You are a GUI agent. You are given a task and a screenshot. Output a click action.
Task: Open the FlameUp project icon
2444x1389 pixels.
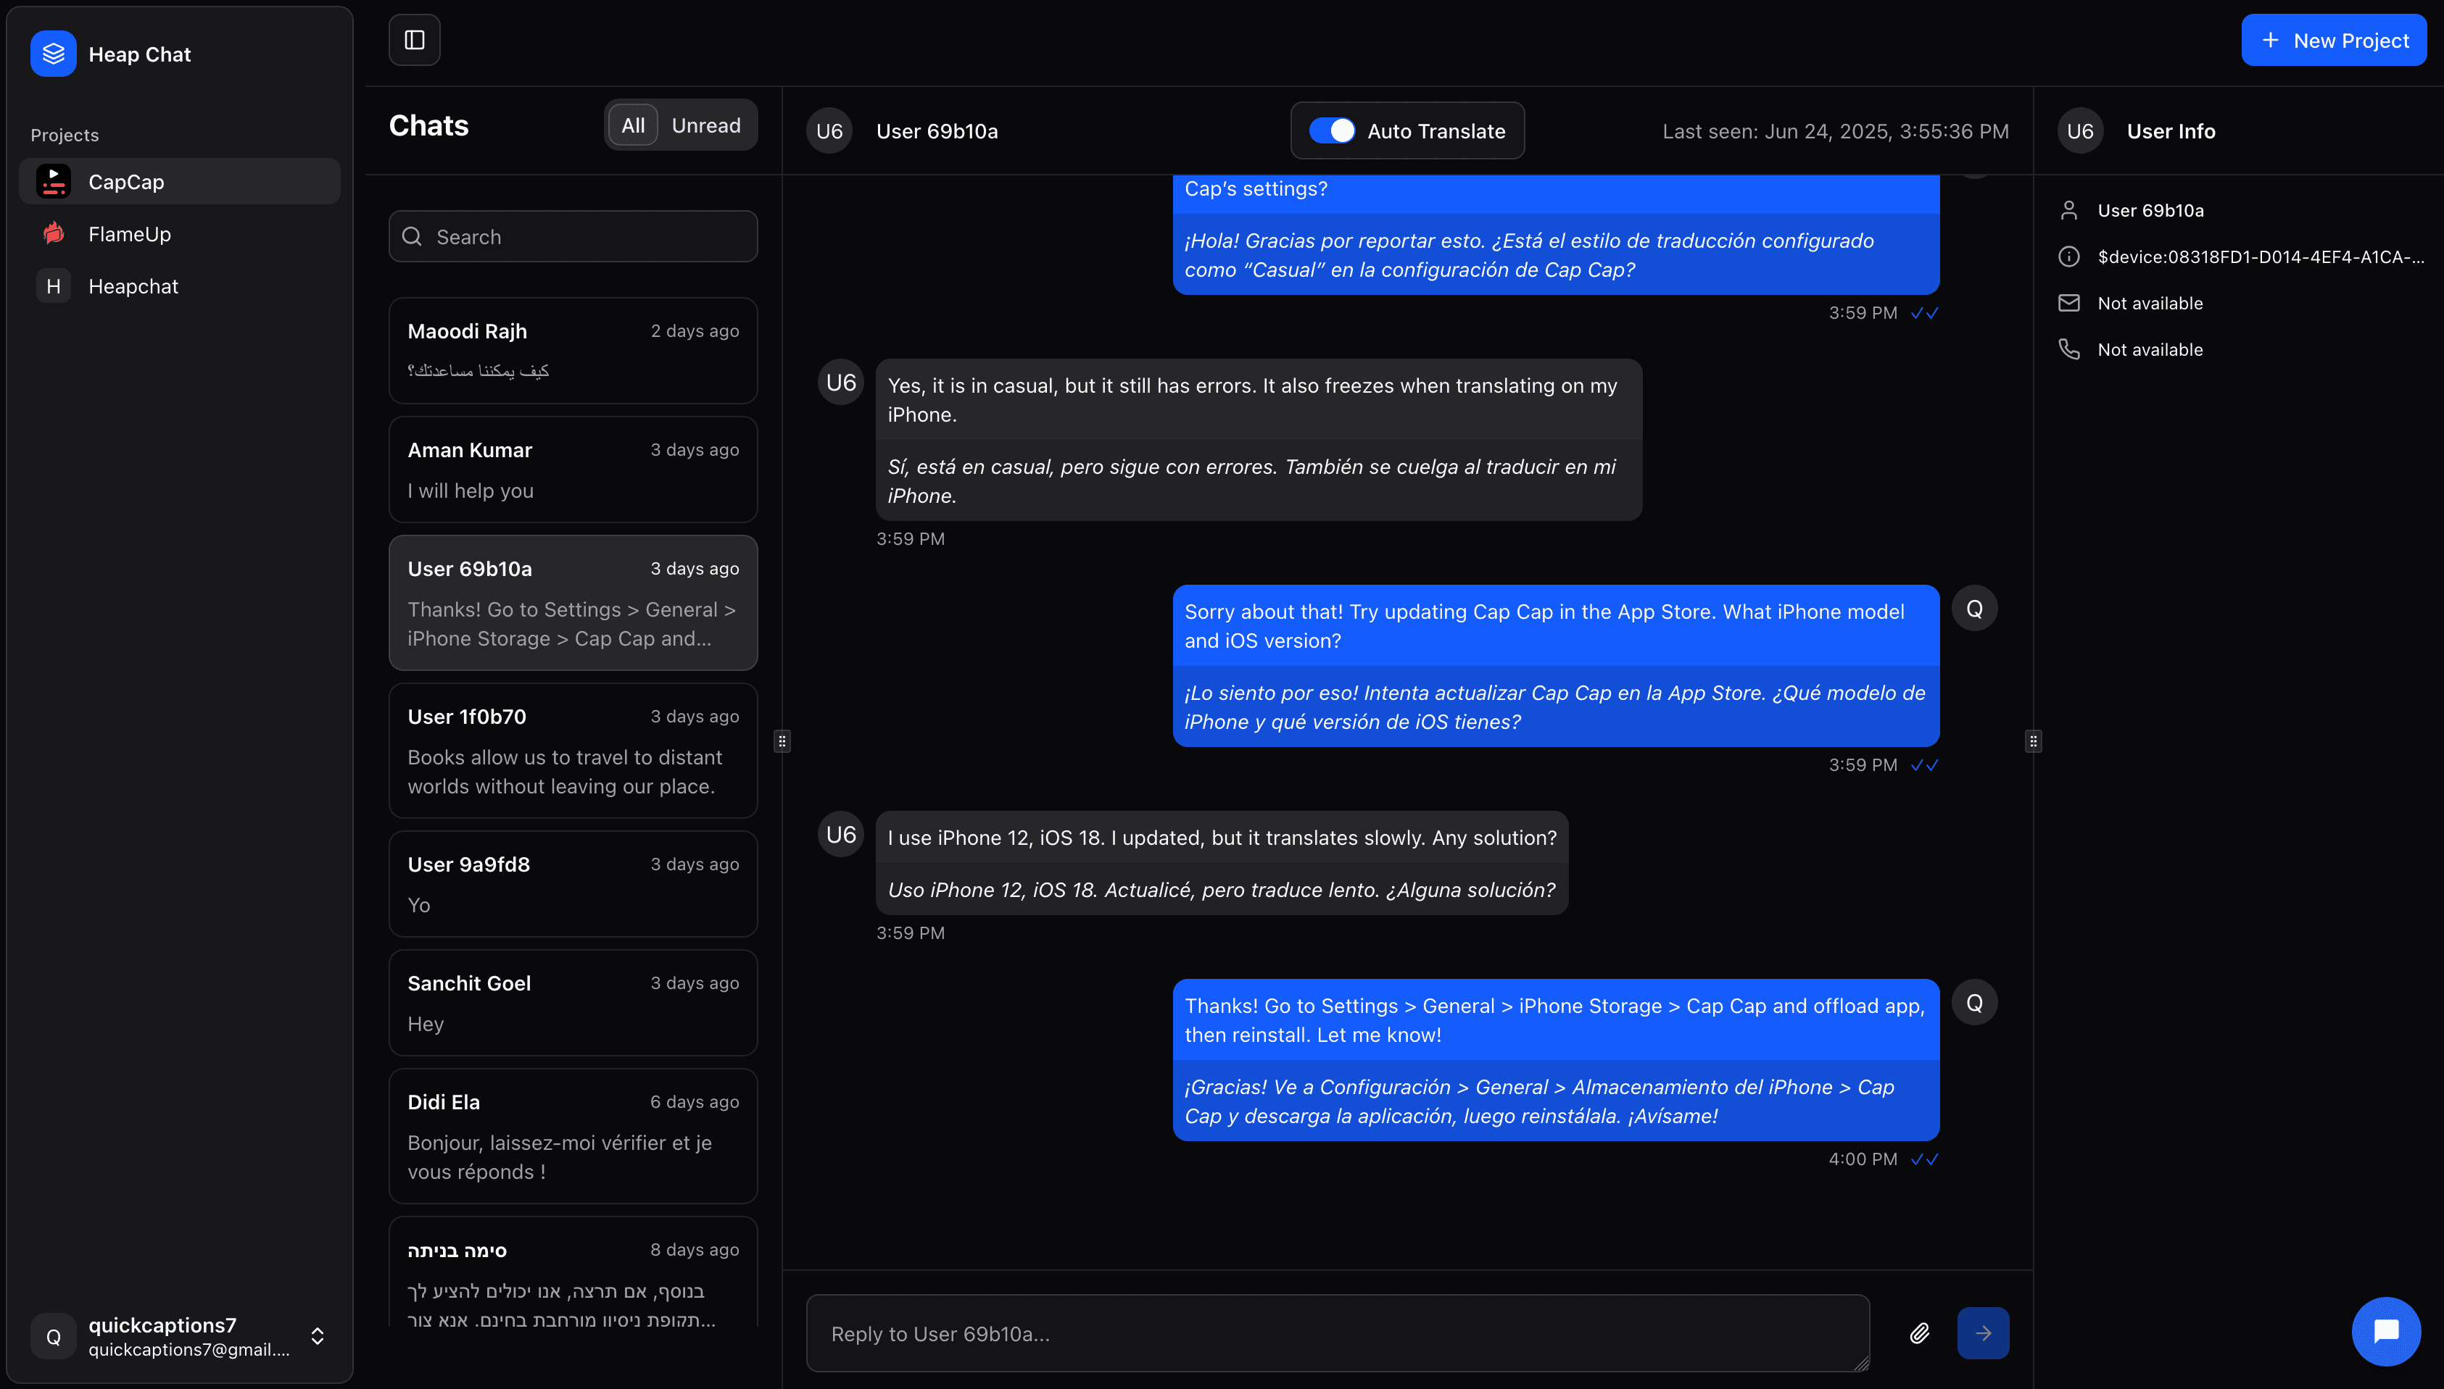pos(54,234)
